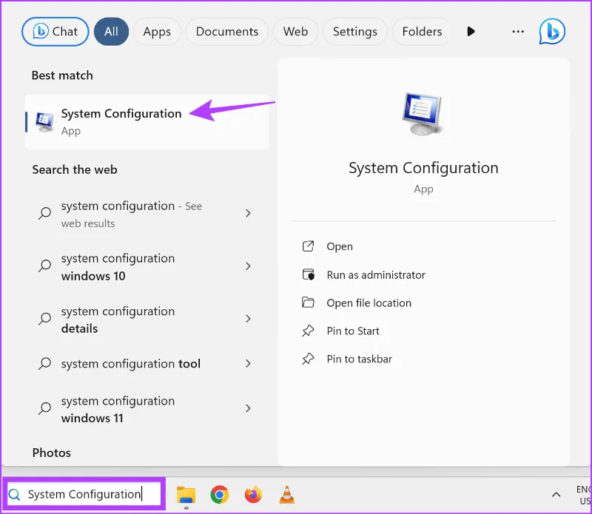Select 'system configuration windows 11' suggestion
This screenshot has height=514, width=592.
point(147,409)
